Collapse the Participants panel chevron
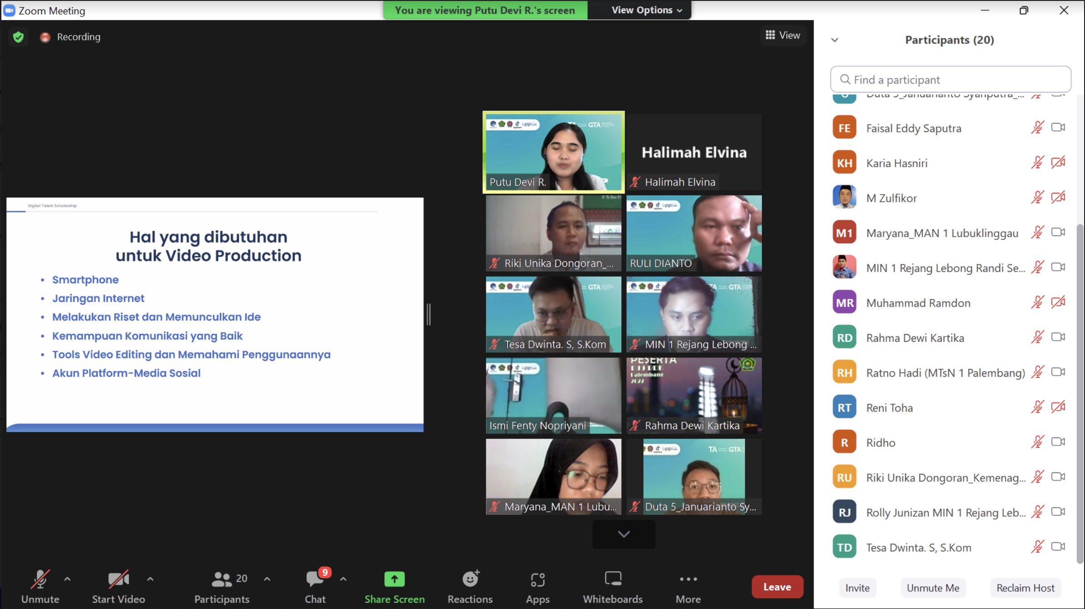Image resolution: width=1085 pixels, height=609 pixels. [834, 40]
